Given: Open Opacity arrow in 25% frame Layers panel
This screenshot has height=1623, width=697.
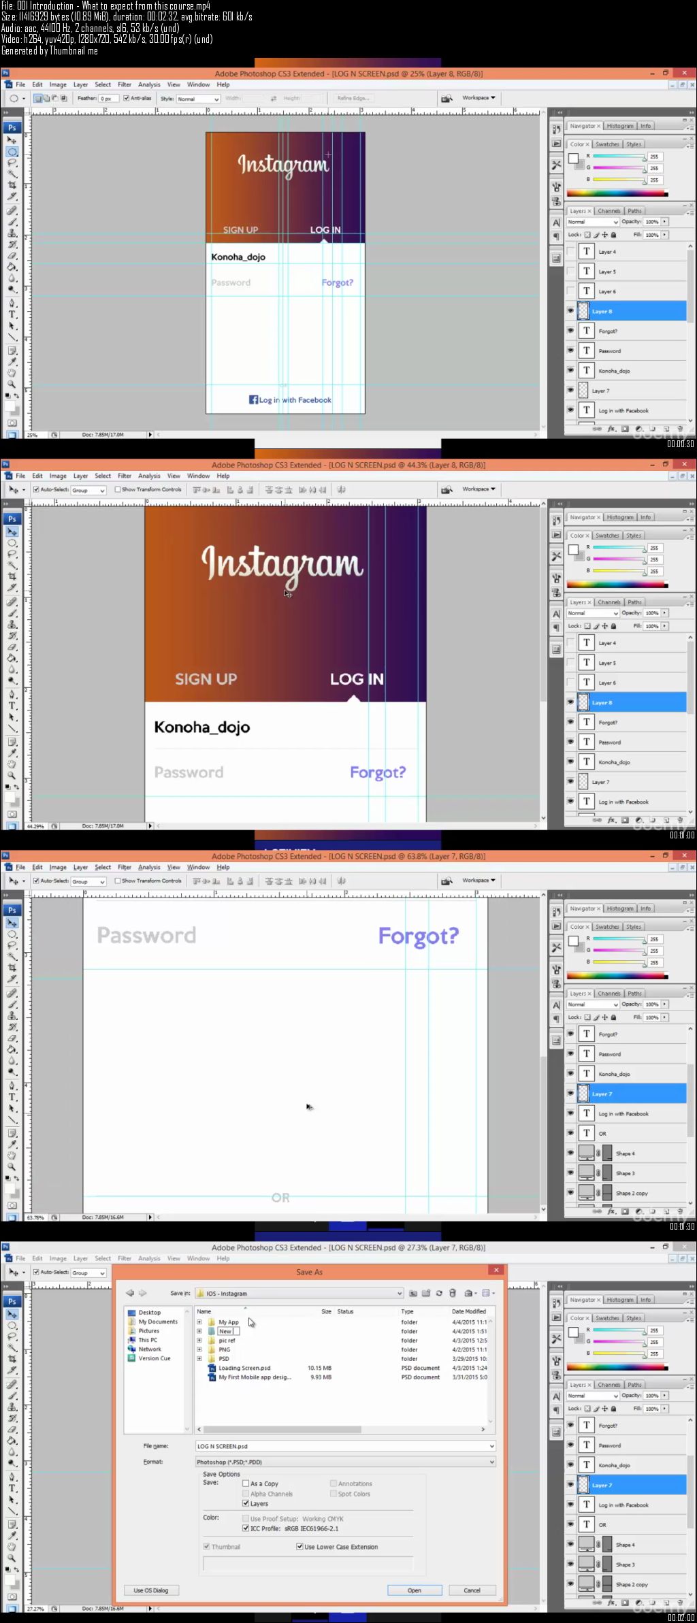Looking at the screenshot, I should [665, 222].
